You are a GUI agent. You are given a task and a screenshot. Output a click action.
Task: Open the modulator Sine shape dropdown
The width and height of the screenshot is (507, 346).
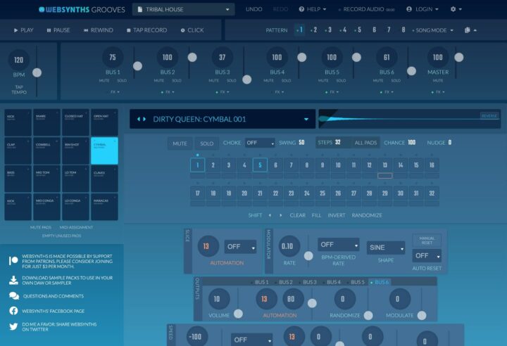(385, 248)
